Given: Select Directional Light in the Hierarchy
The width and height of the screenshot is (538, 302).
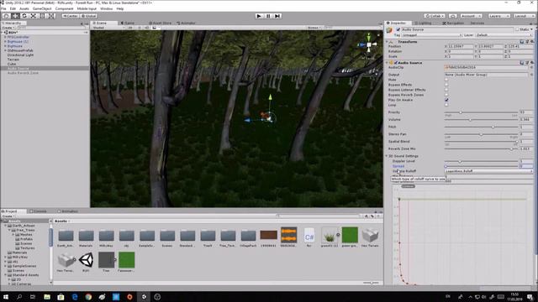Looking at the screenshot, I should tap(20, 55).
